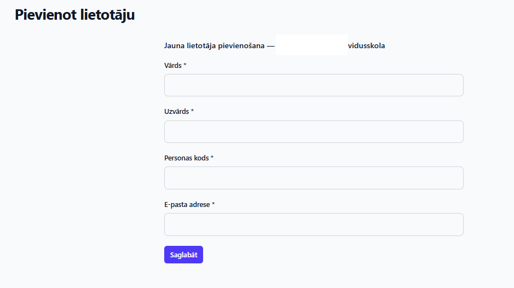Click the required asterisk beside Uzvārds

tap(193, 111)
